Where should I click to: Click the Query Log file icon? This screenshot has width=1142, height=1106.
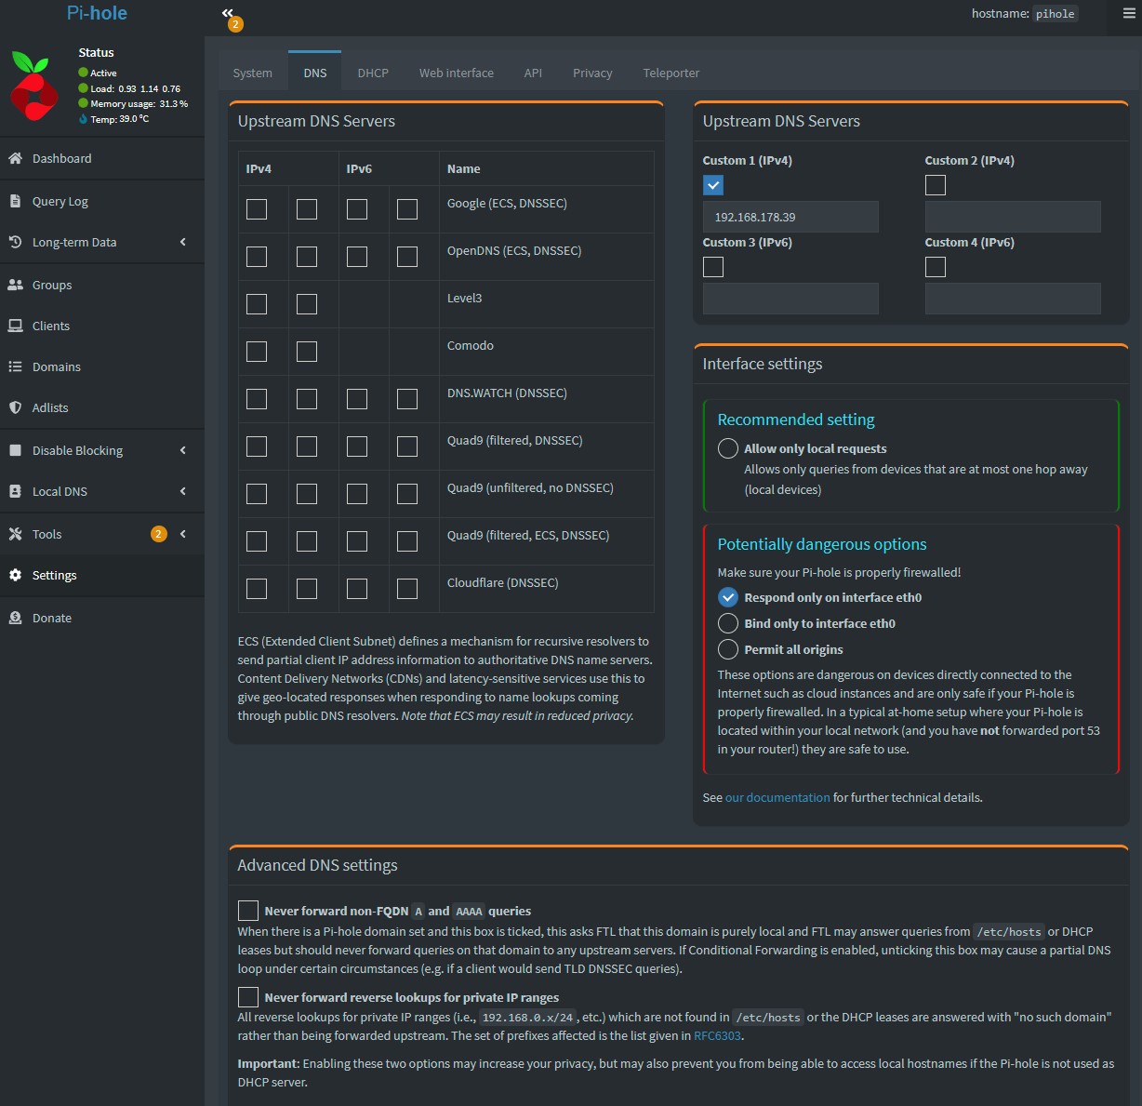pyautogui.click(x=15, y=201)
